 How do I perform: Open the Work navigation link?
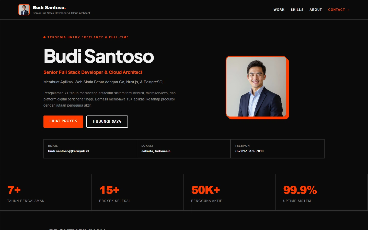pyautogui.click(x=279, y=10)
